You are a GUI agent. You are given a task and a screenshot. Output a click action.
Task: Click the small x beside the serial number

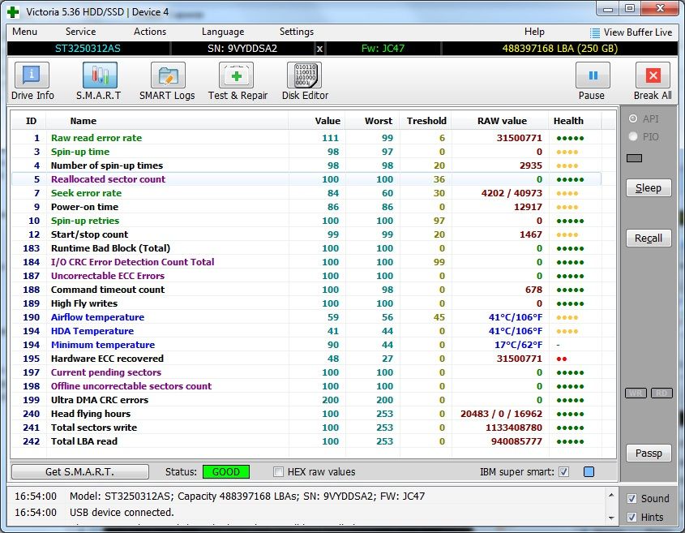[319, 49]
